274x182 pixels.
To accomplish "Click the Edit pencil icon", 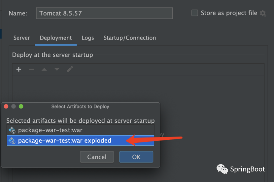I will 70,69.
